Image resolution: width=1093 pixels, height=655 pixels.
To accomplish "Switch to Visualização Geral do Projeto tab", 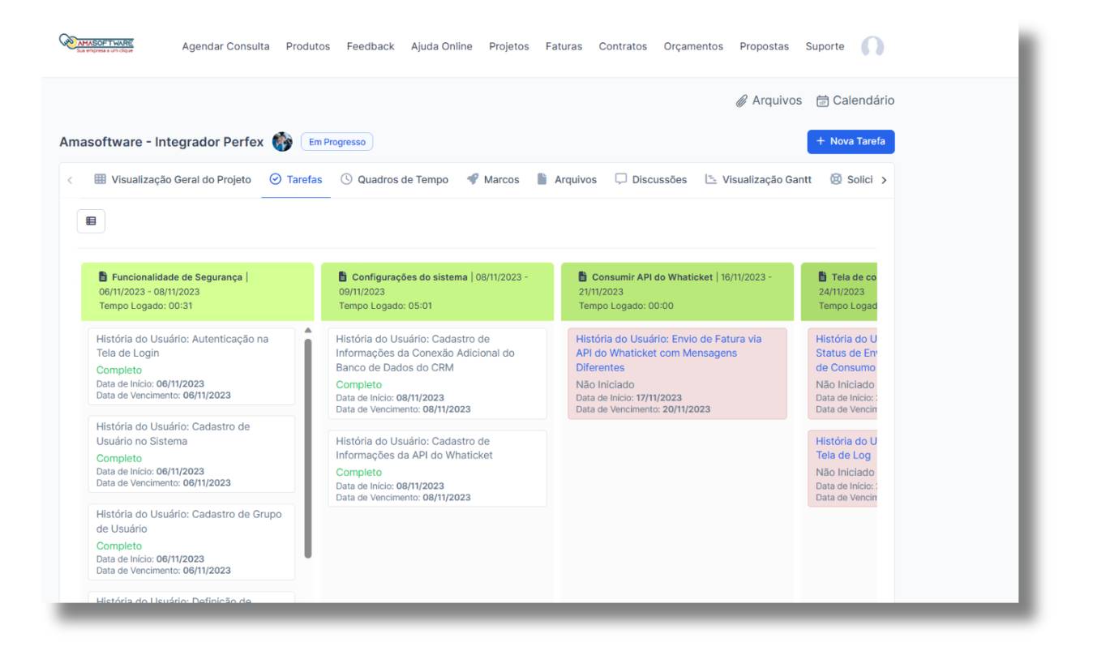I will tap(173, 180).
